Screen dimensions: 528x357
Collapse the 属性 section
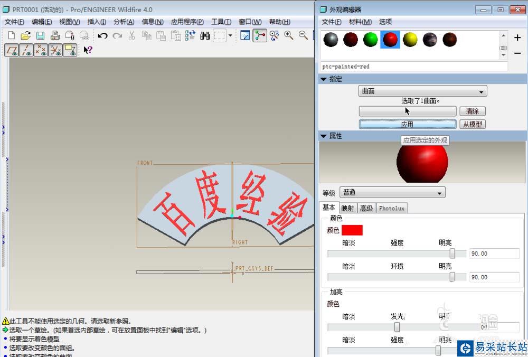click(x=324, y=136)
